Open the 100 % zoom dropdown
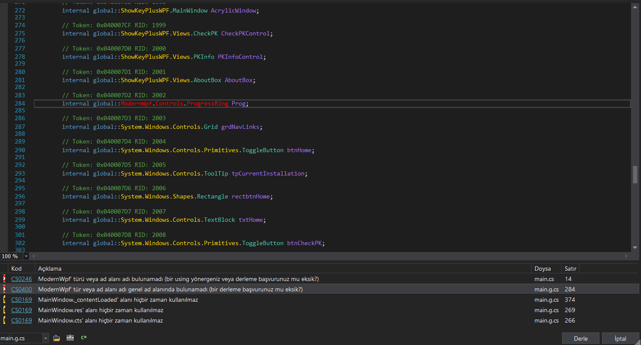Screen dimensions: 641x345 (26, 256)
